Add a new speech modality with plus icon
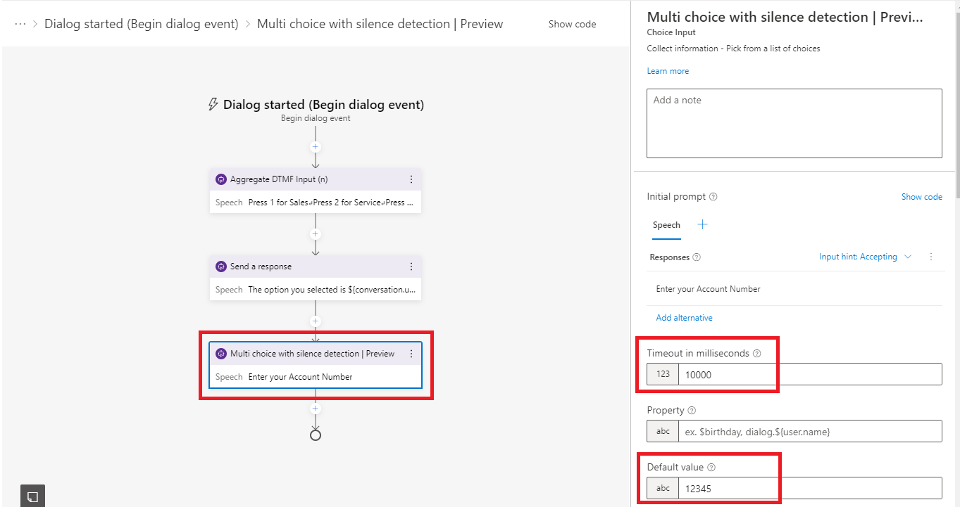The height and width of the screenshot is (507, 960). point(702,224)
